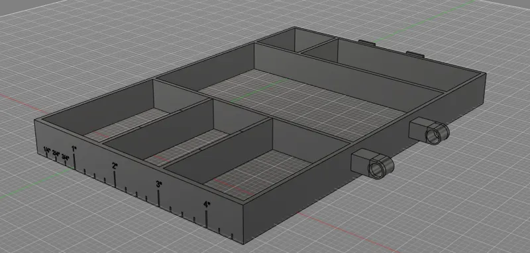Select the 3" ruler marking text
The width and height of the screenshot is (530, 253).
159,184
